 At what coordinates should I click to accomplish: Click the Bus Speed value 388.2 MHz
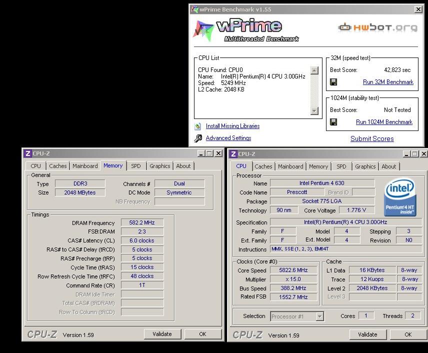coord(293,288)
